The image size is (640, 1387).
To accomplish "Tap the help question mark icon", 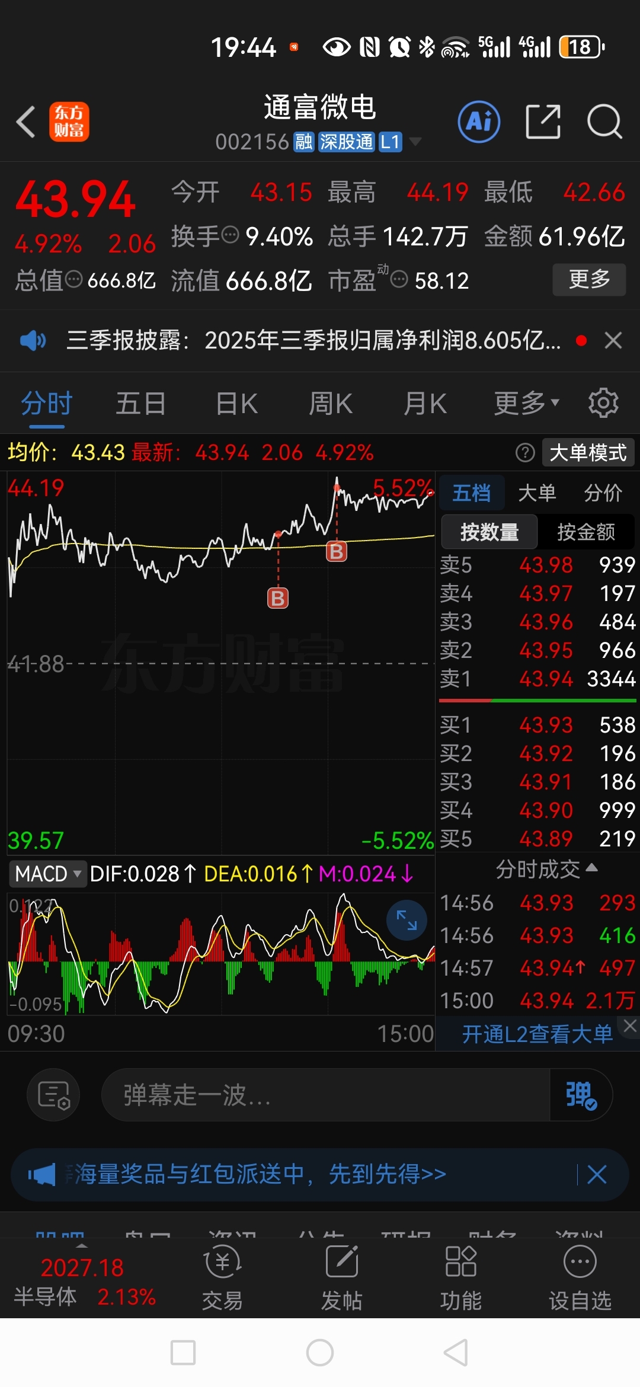I will click(x=525, y=453).
